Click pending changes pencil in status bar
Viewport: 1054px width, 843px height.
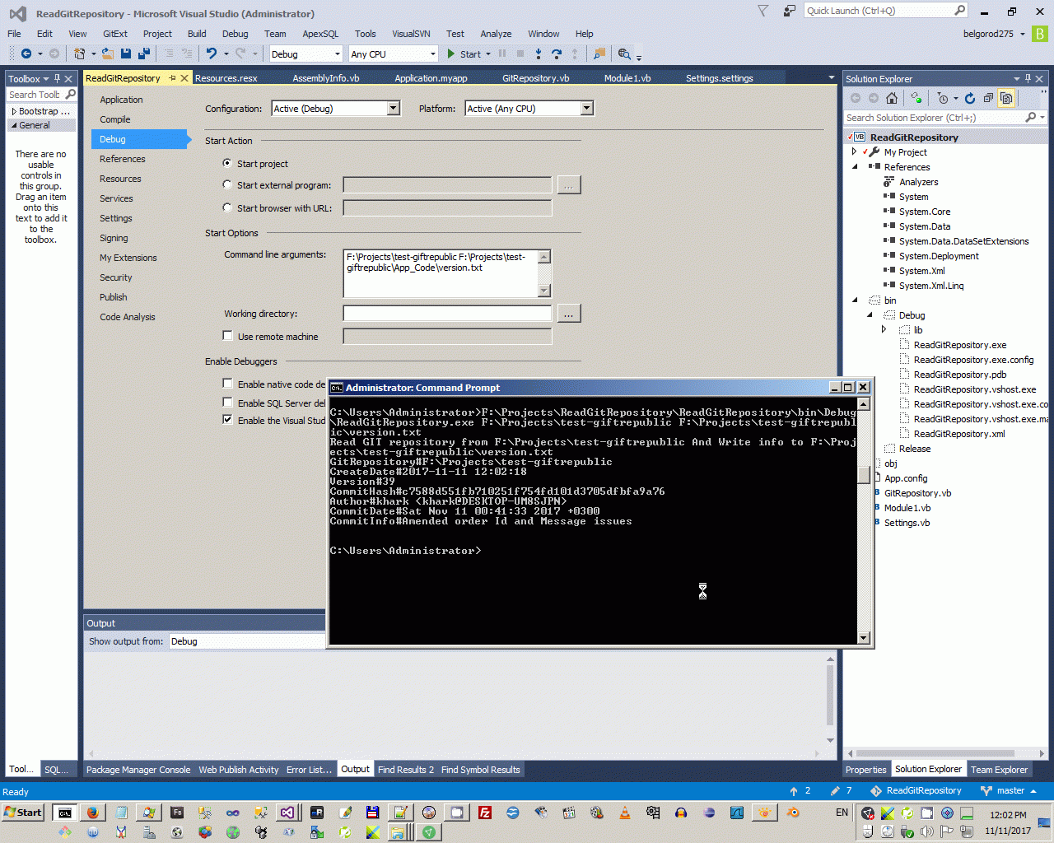tap(835, 790)
